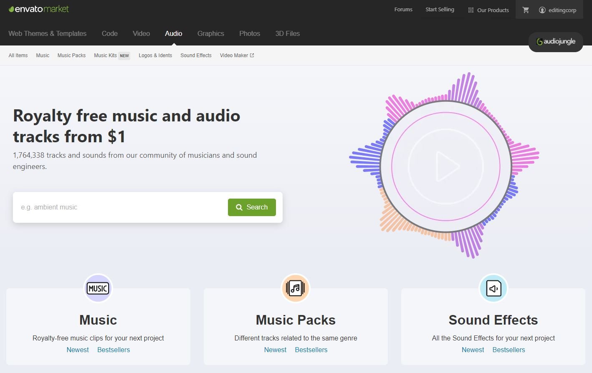Open the Start Selling page

439,9
